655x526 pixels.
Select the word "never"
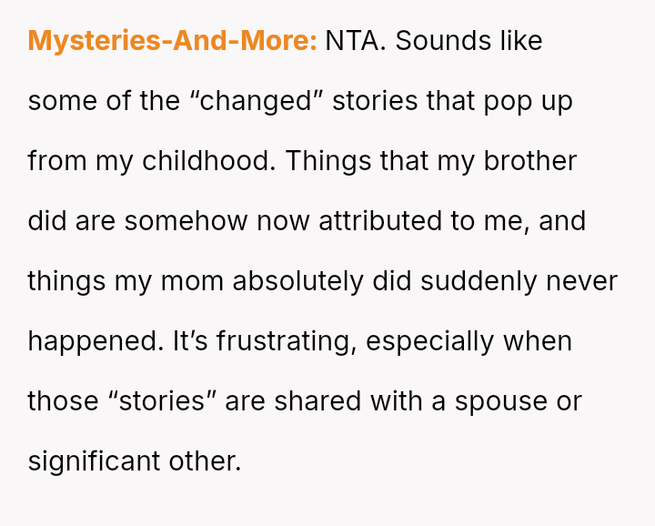click(x=581, y=281)
